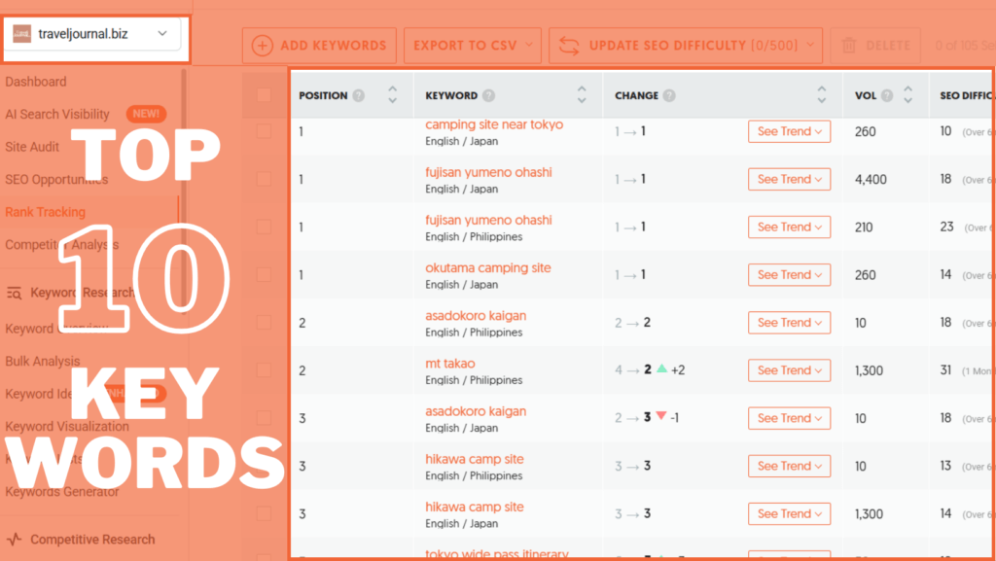The width and height of the screenshot is (996, 561).
Task: Click See Trend for fujisan yumeno ohashi
Action: pos(789,179)
